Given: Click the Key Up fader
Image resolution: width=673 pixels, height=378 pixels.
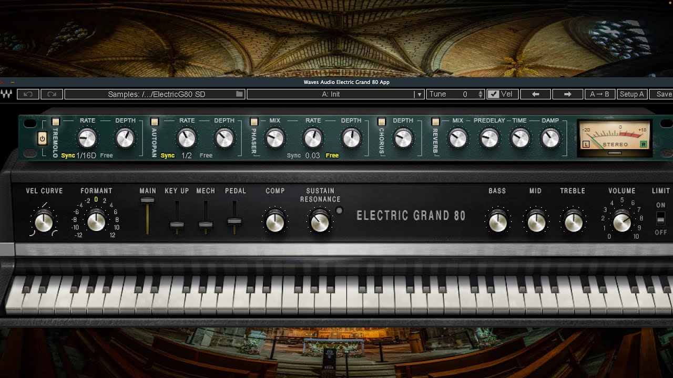Looking at the screenshot, I should point(177,225).
